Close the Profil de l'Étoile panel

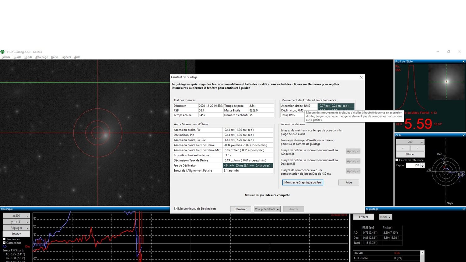coord(463,62)
